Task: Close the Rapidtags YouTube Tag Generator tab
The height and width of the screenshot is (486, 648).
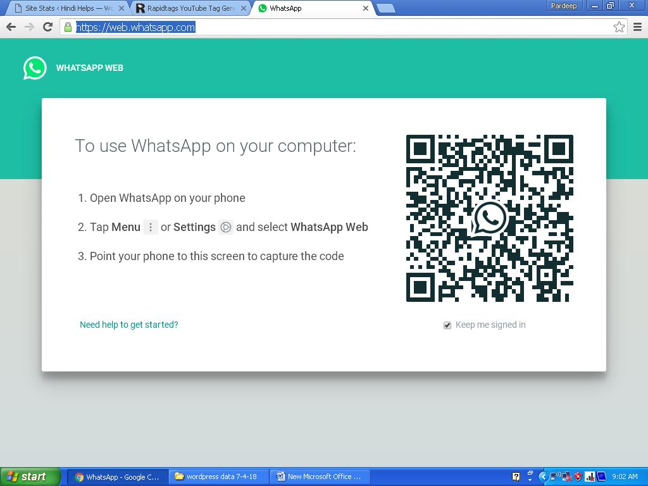Action: (244, 8)
